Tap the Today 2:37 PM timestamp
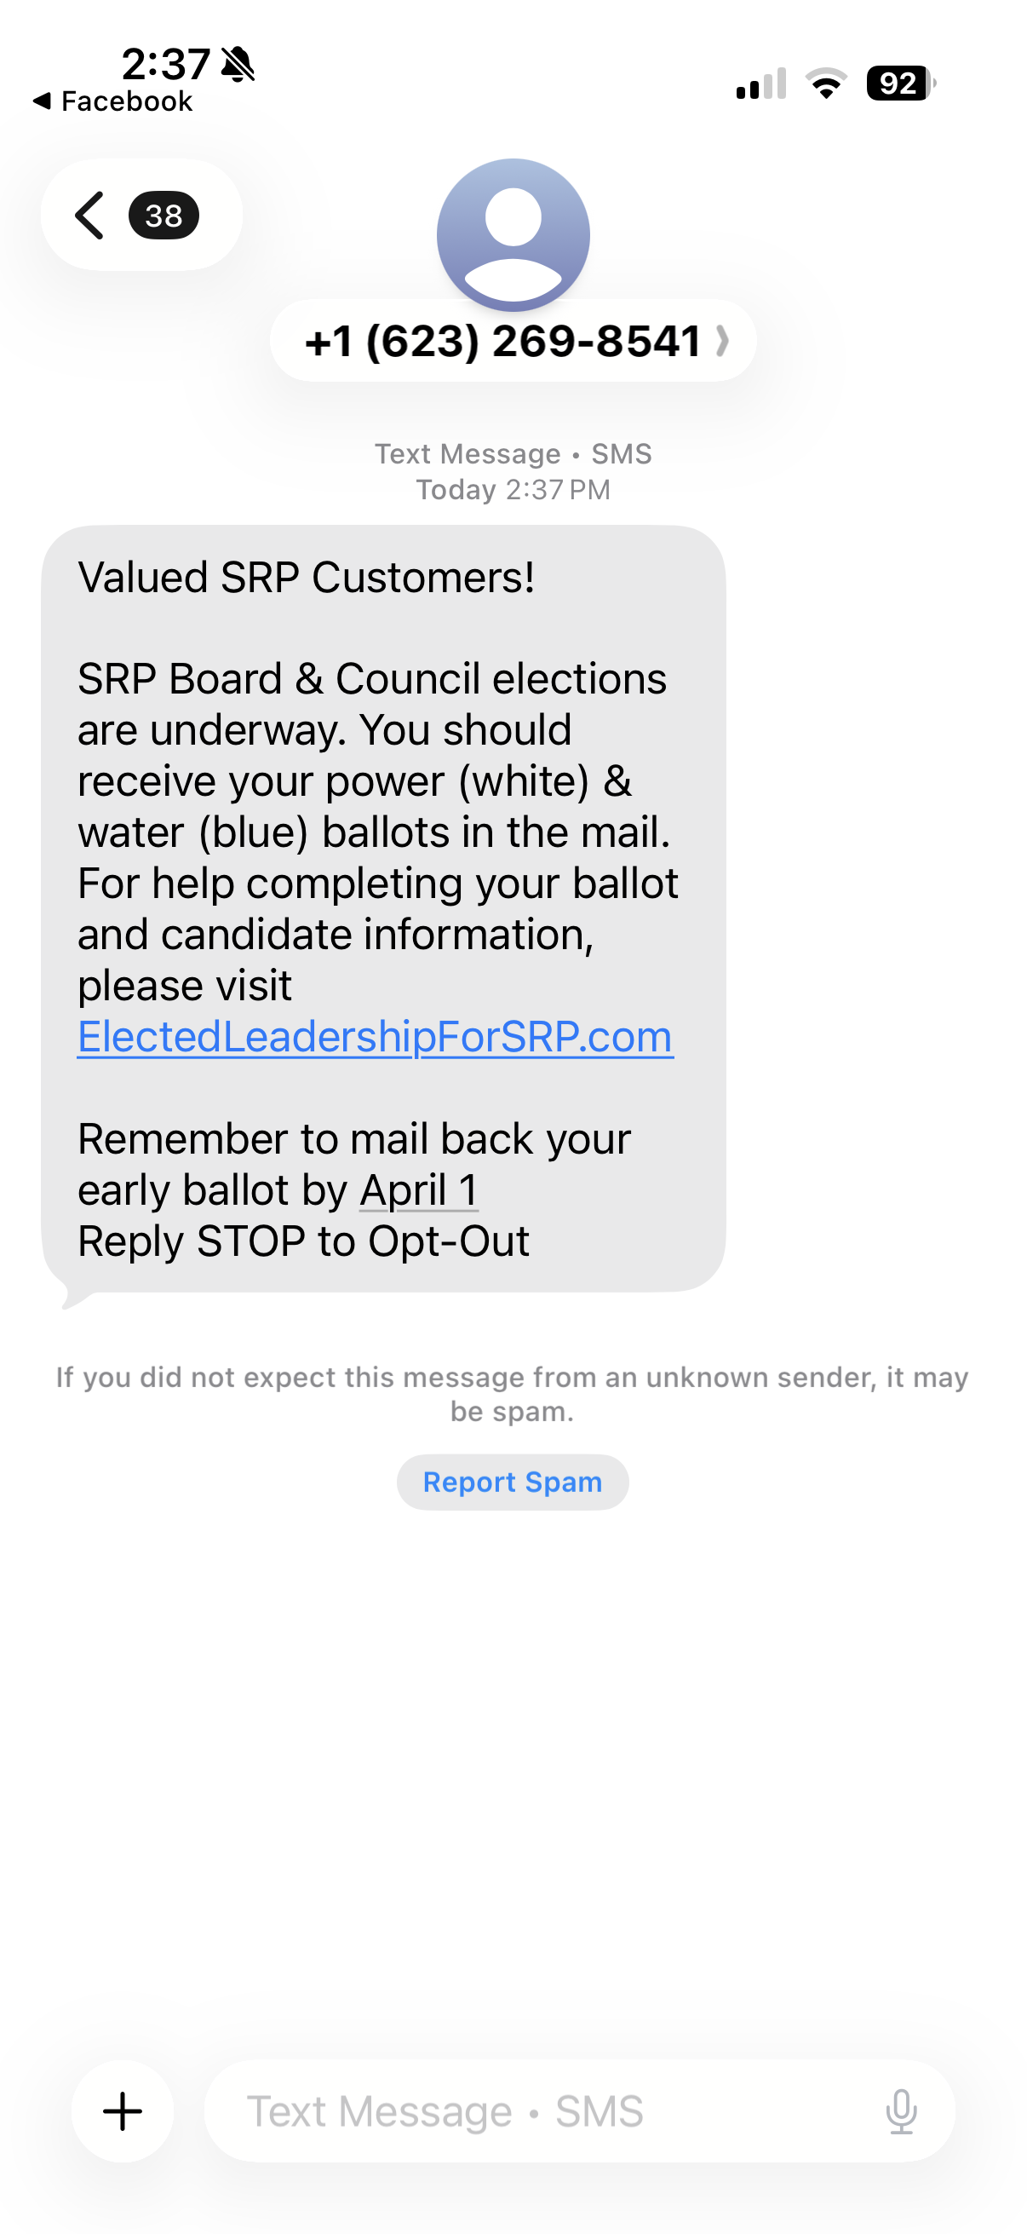The height and width of the screenshot is (2234, 1027). pos(513,490)
